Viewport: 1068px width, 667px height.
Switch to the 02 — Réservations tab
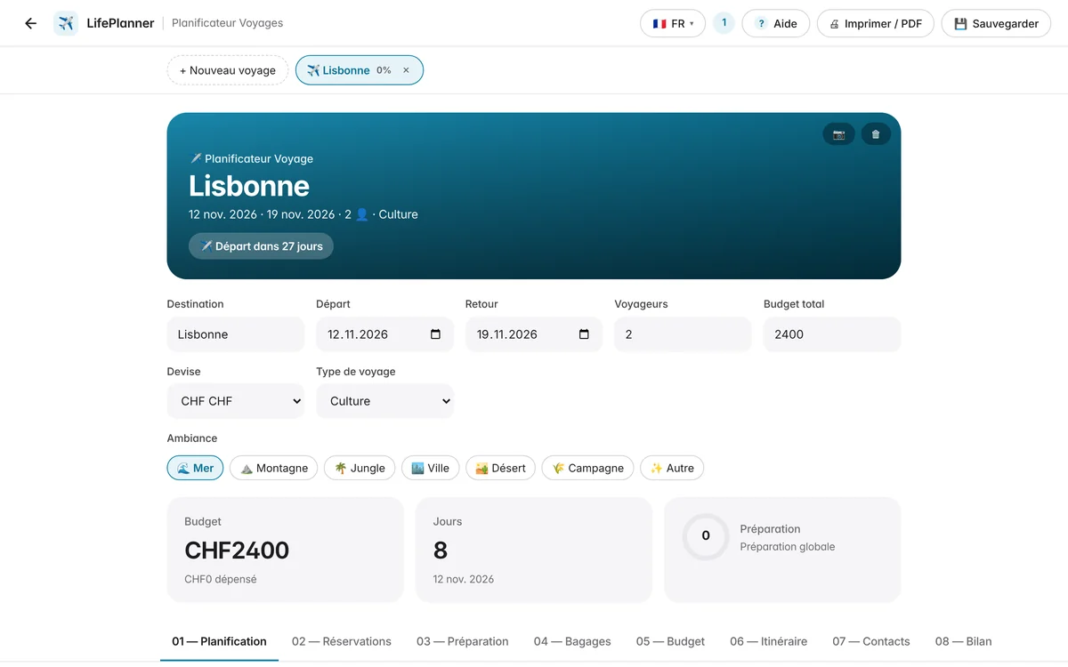[x=342, y=641]
